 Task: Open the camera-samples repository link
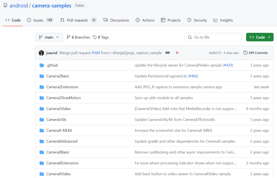point(52,5)
